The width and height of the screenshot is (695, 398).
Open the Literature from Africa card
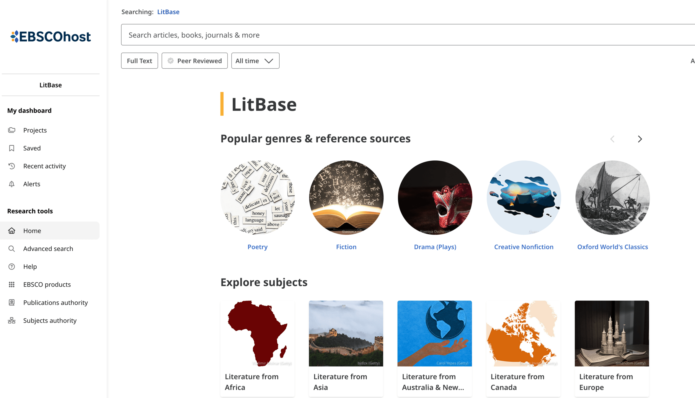click(x=257, y=348)
